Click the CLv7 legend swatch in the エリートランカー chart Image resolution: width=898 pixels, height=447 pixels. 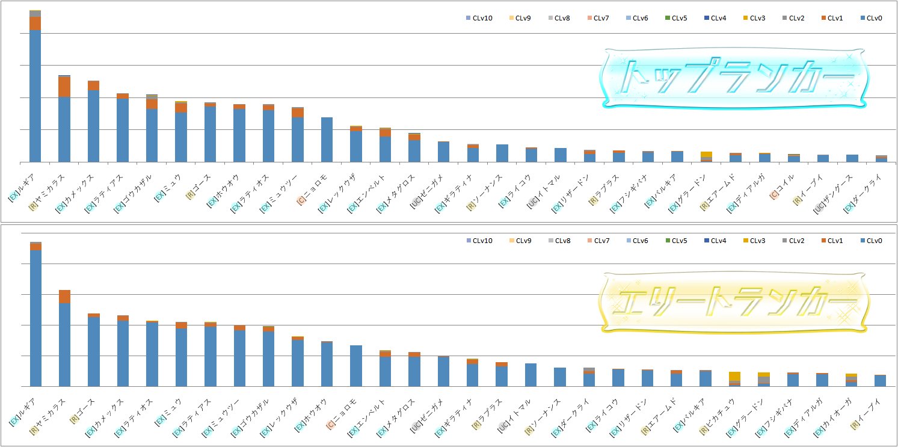click(x=588, y=241)
